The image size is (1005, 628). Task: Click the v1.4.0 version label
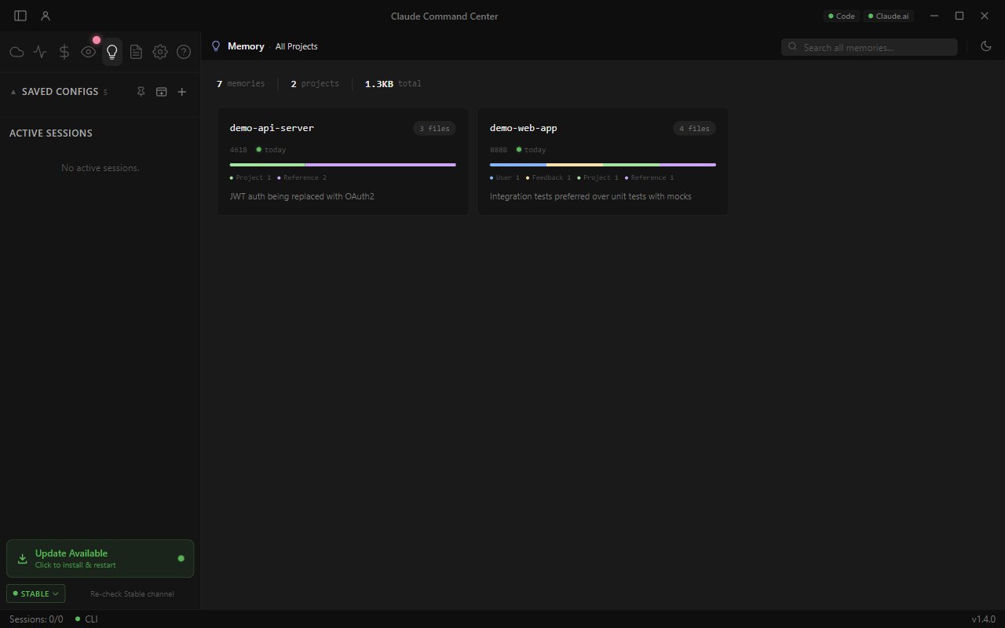pyautogui.click(x=983, y=619)
